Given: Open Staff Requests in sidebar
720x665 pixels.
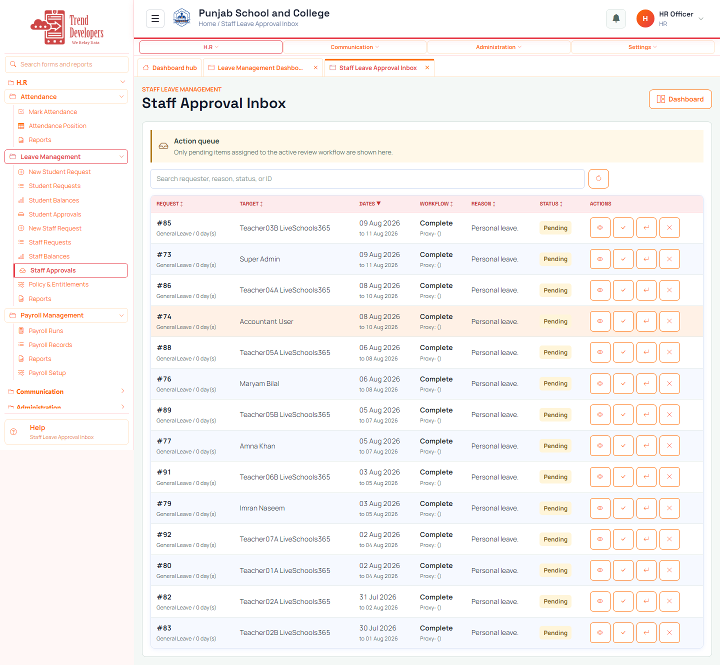Looking at the screenshot, I should pos(49,242).
